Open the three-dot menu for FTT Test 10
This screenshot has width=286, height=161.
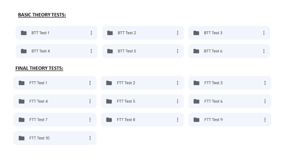90,138
